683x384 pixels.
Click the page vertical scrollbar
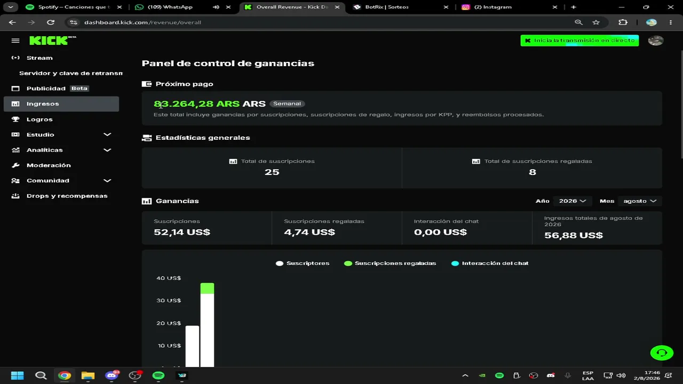tap(681, 104)
